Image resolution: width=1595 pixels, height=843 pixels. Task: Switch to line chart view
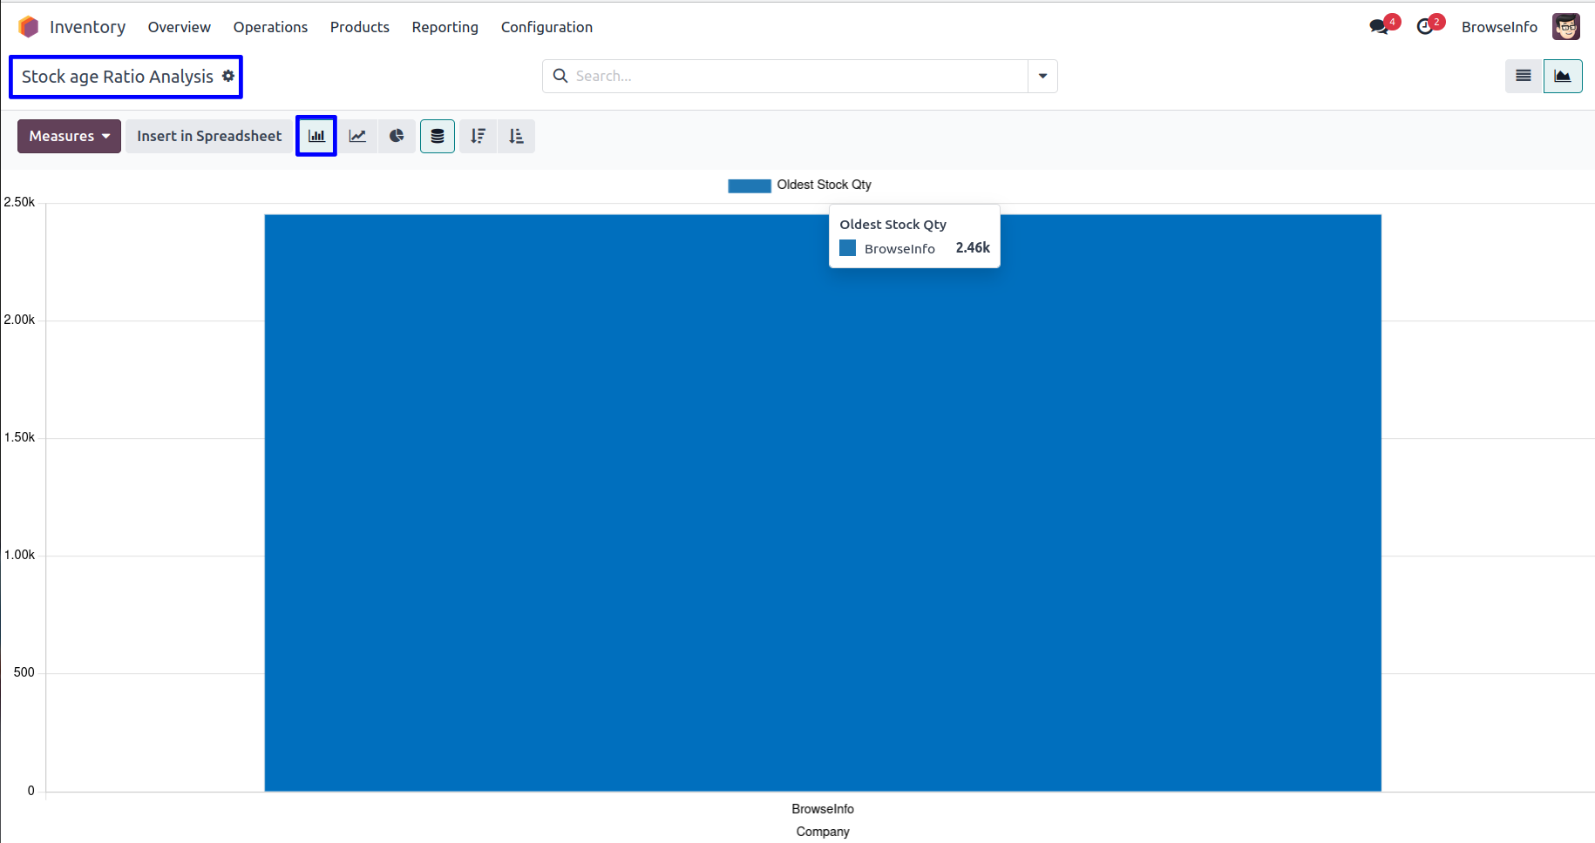tap(357, 136)
